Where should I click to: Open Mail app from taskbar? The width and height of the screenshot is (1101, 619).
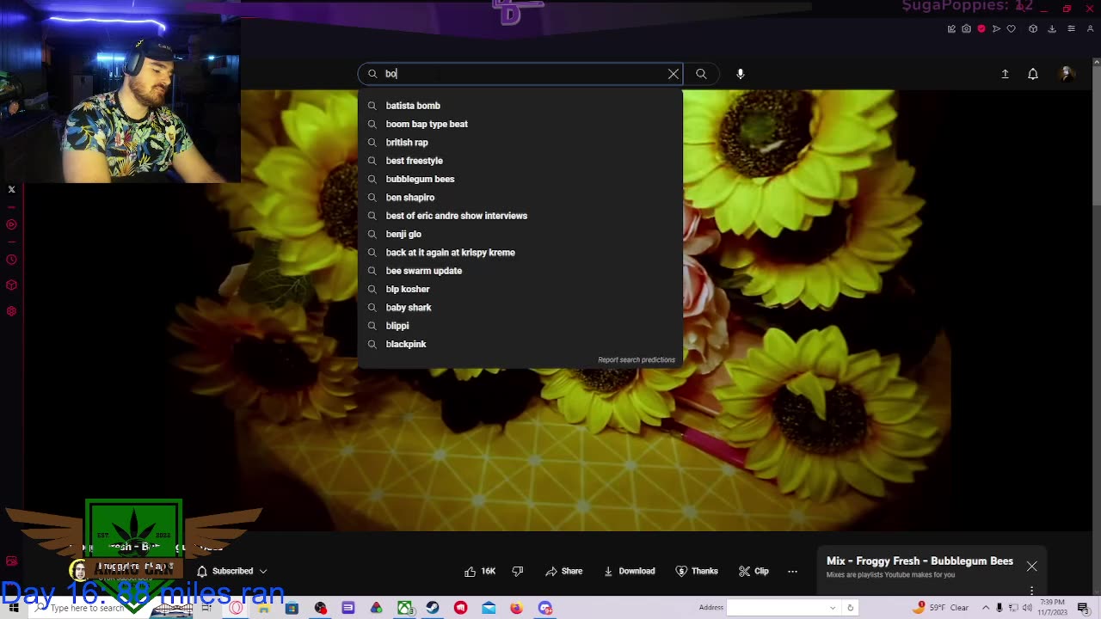coord(489,608)
